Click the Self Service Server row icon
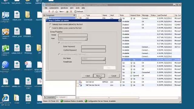 [81, 85]
